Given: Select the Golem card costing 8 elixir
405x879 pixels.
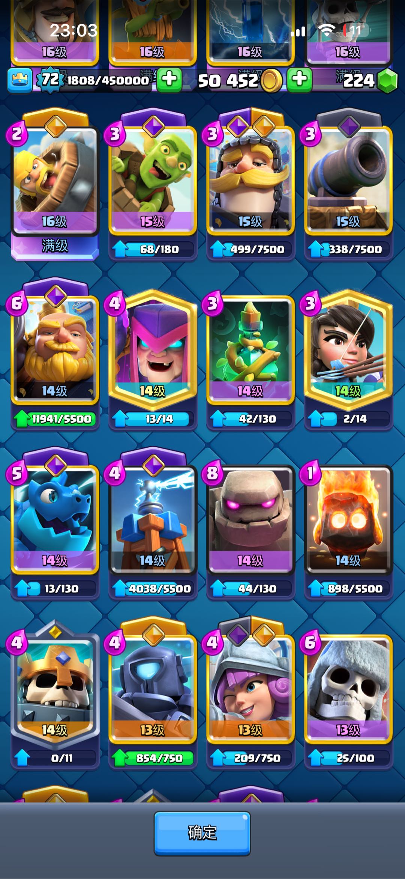Looking at the screenshot, I should [250, 521].
